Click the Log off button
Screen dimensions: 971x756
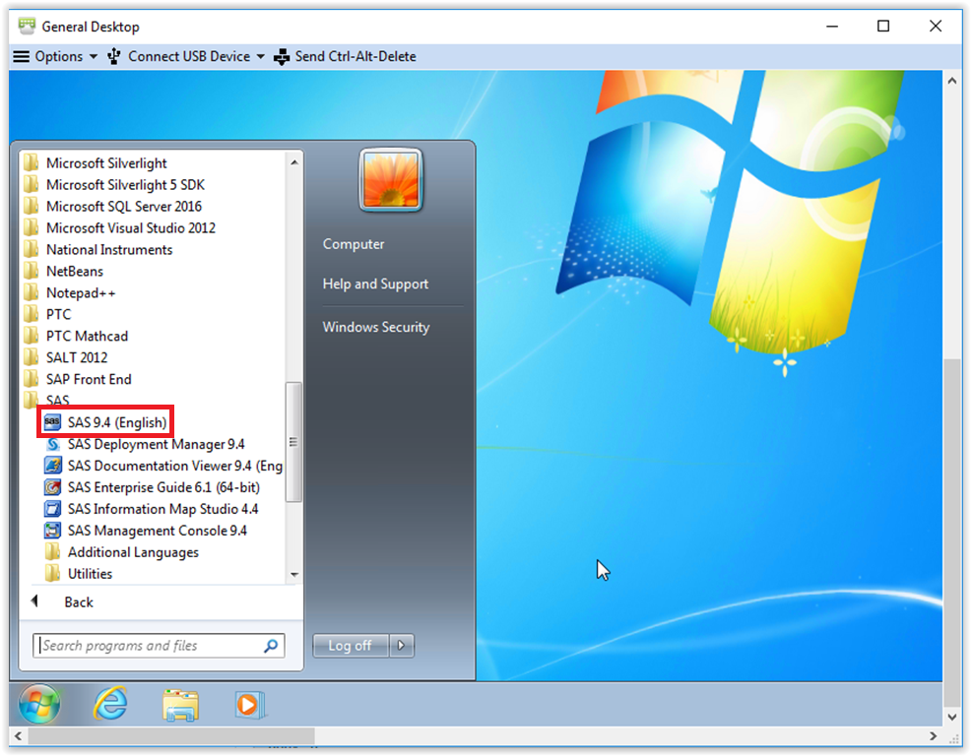click(351, 645)
